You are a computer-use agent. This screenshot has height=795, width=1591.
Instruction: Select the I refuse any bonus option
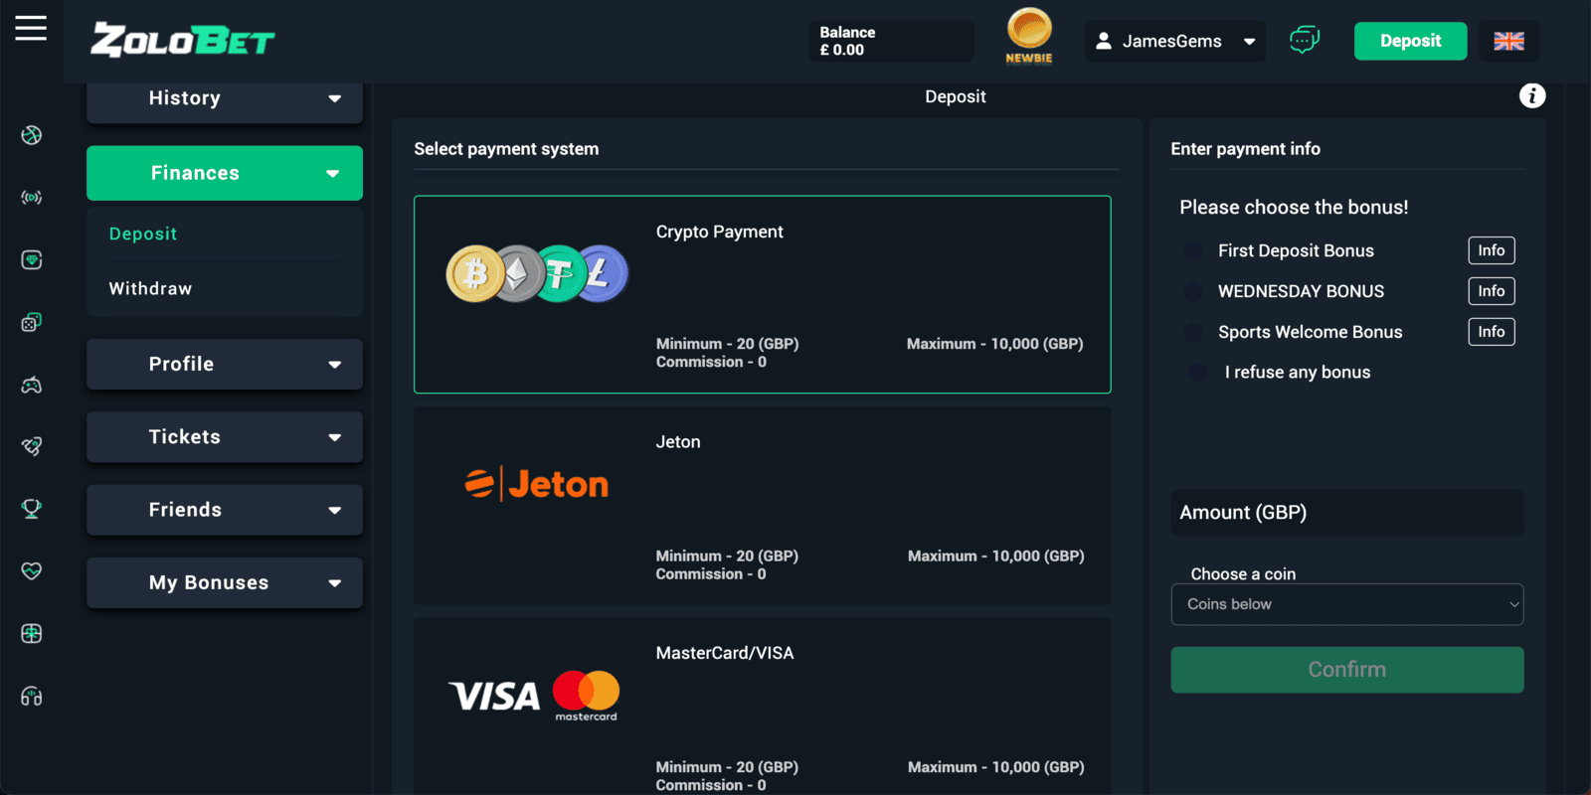pyautogui.click(x=1198, y=373)
